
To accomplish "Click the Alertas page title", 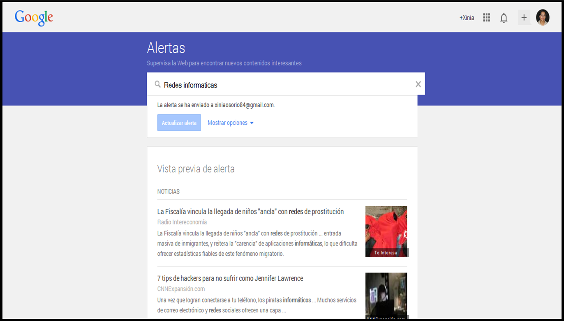I will click(x=166, y=48).
